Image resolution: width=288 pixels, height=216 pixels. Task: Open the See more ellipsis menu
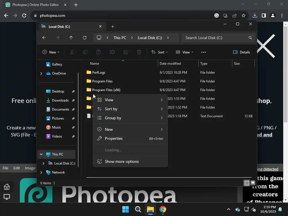tap(204, 52)
